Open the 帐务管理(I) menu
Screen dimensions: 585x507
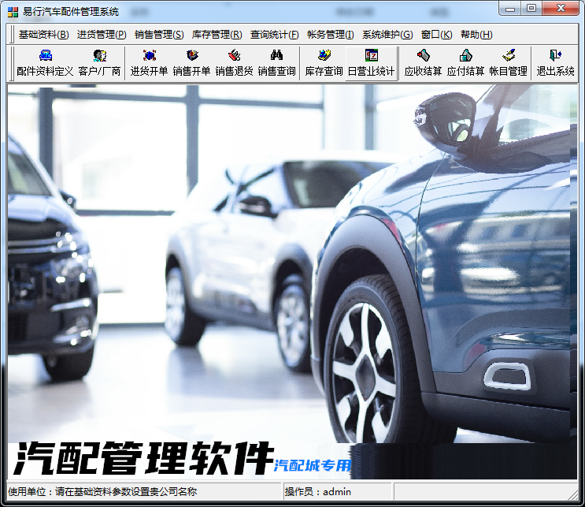pos(331,35)
